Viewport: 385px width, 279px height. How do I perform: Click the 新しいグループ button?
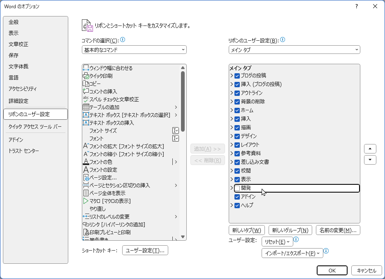click(290, 230)
